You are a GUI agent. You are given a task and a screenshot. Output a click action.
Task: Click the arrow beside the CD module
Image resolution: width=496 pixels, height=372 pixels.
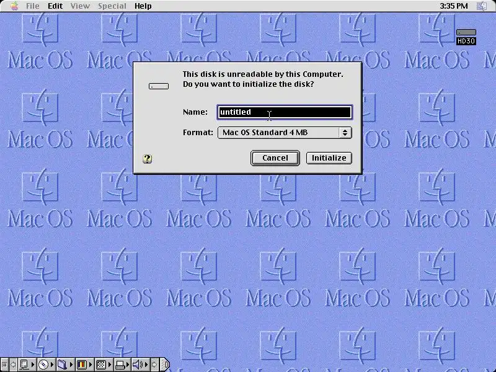(52, 365)
